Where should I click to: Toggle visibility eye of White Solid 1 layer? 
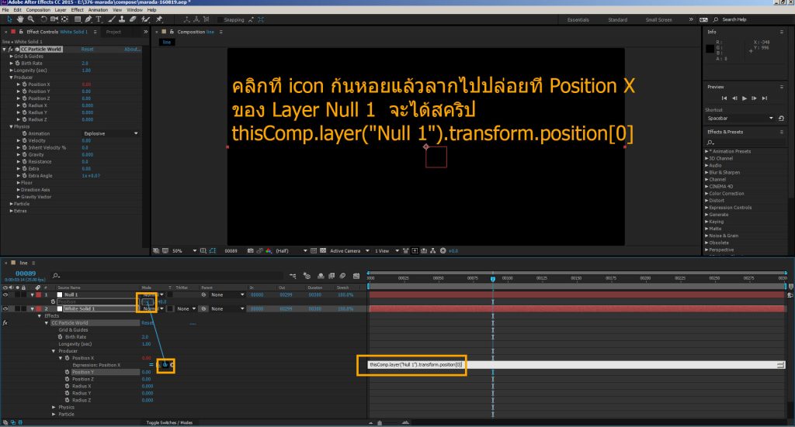(x=5, y=308)
